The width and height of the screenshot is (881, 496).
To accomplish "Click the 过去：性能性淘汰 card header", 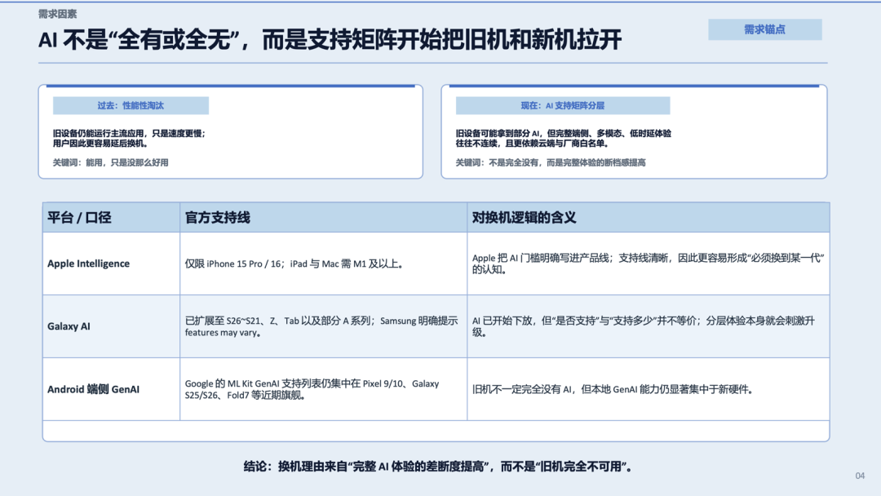I will point(131,105).
